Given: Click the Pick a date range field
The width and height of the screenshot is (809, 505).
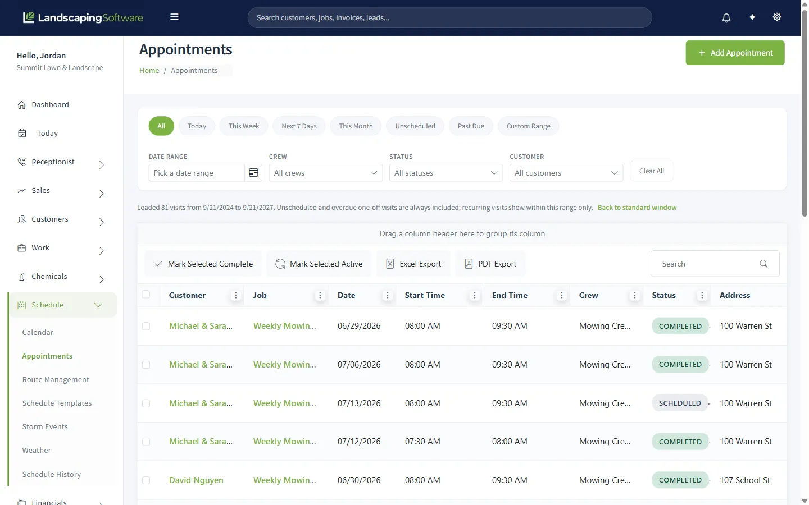Looking at the screenshot, I should (x=197, y=173).
